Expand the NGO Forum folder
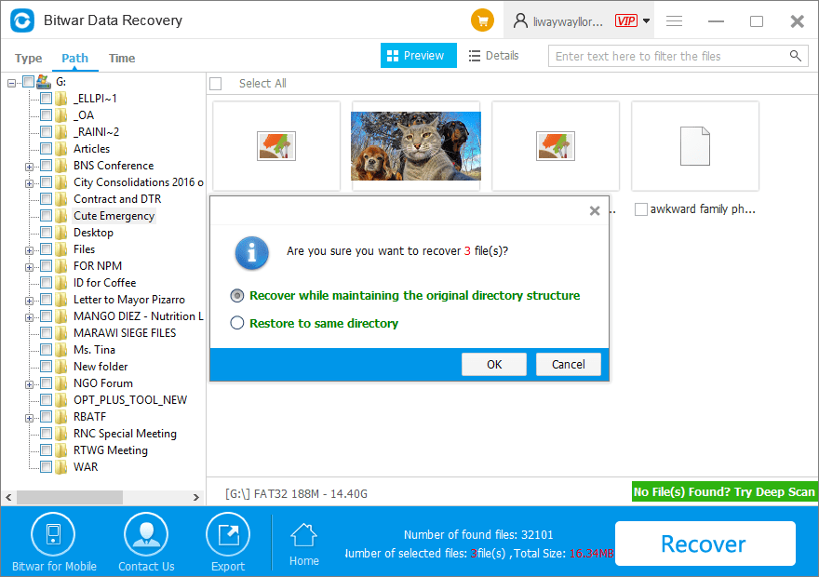This screenshot has width=819, height=577. [x=30, y=384]
